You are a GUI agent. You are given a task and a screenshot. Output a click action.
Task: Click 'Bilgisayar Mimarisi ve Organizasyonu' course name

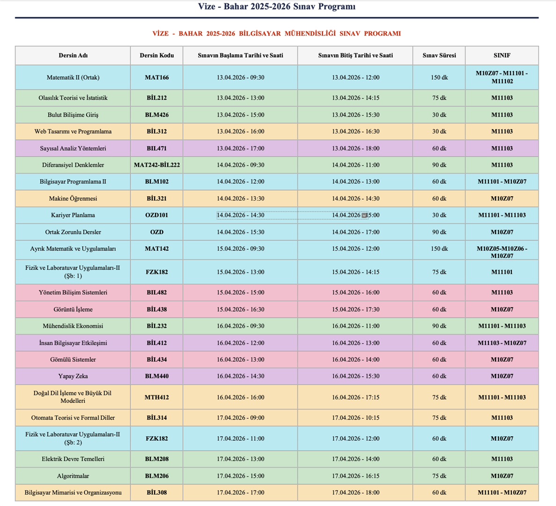click(x=73, y=492)
